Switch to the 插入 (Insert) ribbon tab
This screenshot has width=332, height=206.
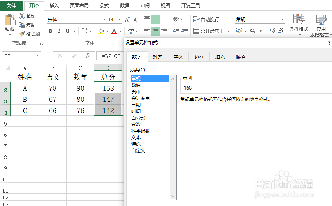point(54,6)
